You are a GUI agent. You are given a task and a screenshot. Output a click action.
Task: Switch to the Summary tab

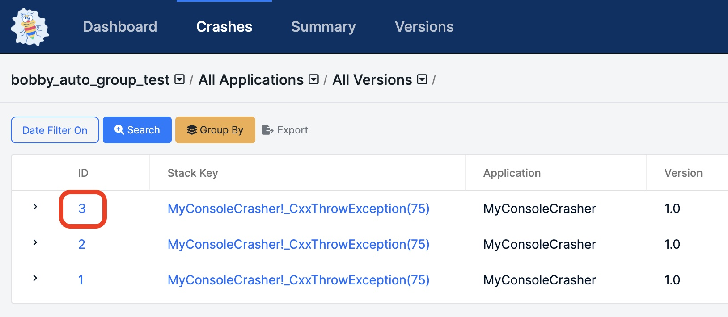point(323,27)
